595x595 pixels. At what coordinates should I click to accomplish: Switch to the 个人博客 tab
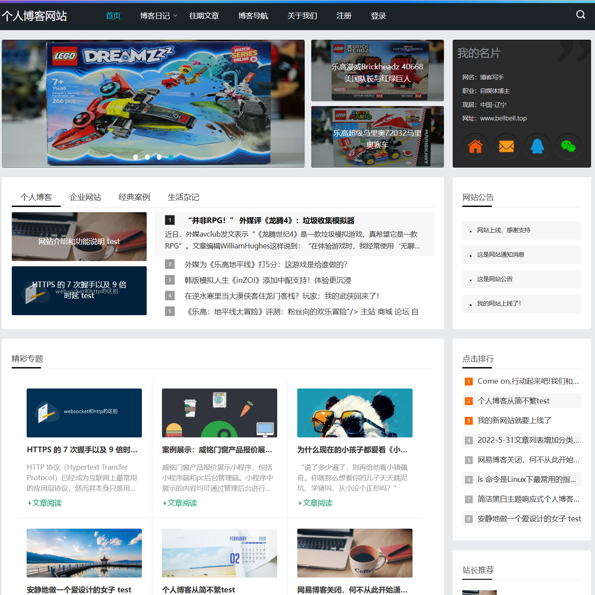coord(36,197)
